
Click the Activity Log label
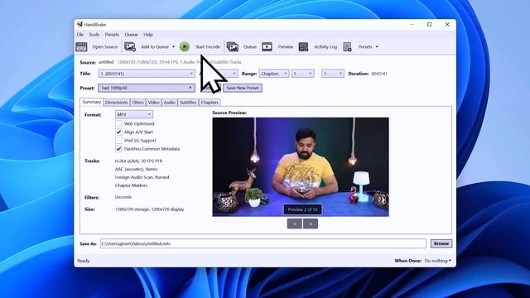click(325, 47)
